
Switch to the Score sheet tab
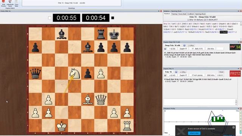click(x=182, y=14)
